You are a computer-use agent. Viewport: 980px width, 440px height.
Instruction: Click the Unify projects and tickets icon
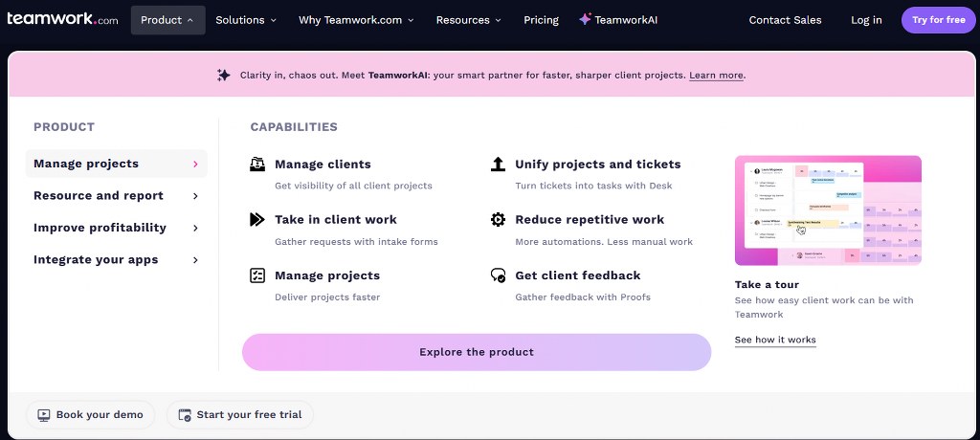coord(498,164)
